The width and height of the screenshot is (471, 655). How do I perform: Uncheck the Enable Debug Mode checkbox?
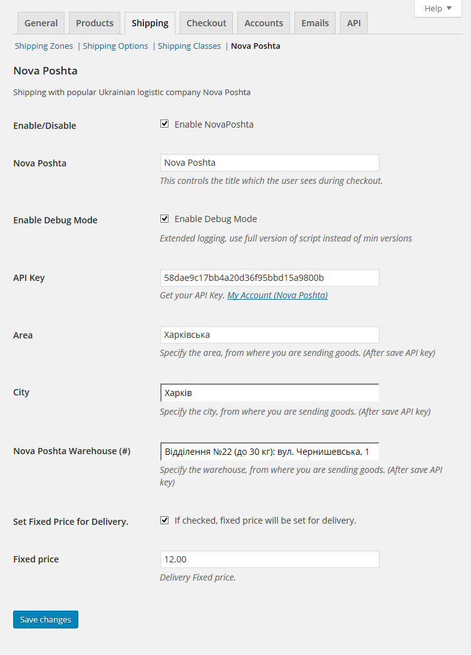165,219
